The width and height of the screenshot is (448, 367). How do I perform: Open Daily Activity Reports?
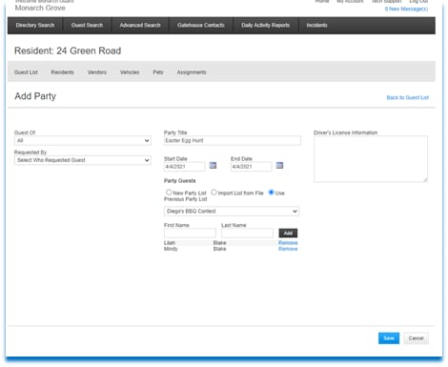pos(265,25)
